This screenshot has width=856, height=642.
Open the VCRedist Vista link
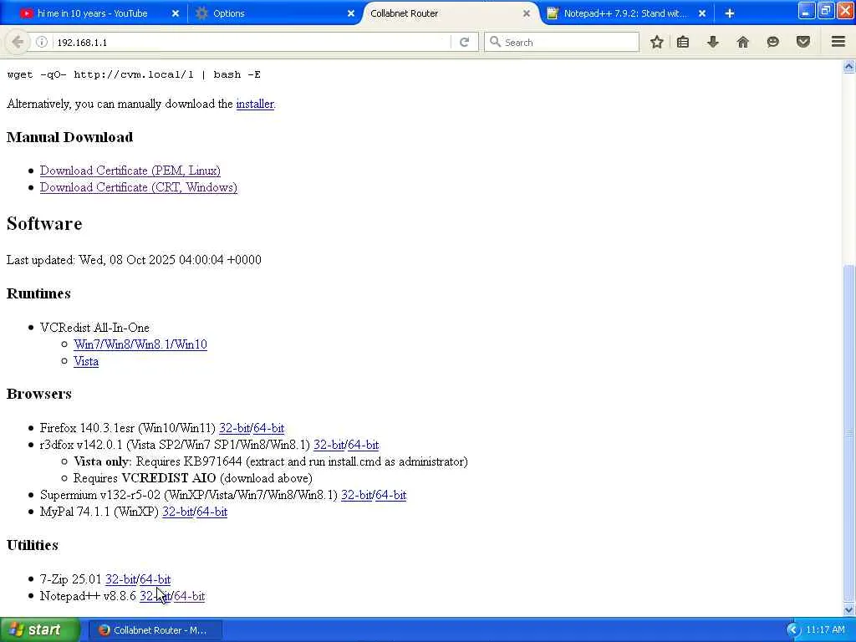tap(86, 361)
